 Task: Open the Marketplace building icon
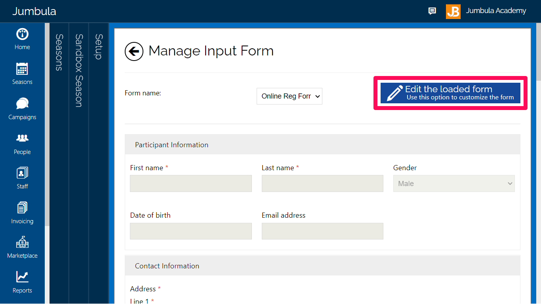[22, 242]
